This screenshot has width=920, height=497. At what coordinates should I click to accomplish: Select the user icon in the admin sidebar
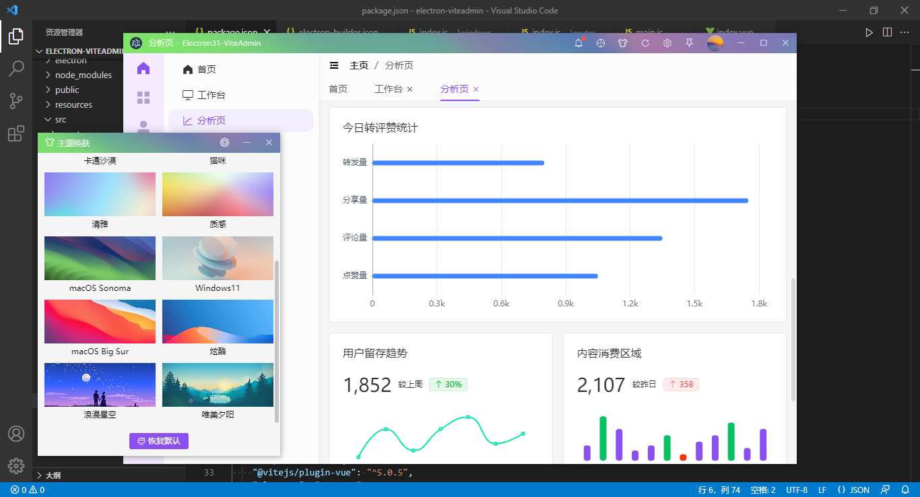click(x=143, y=126)
